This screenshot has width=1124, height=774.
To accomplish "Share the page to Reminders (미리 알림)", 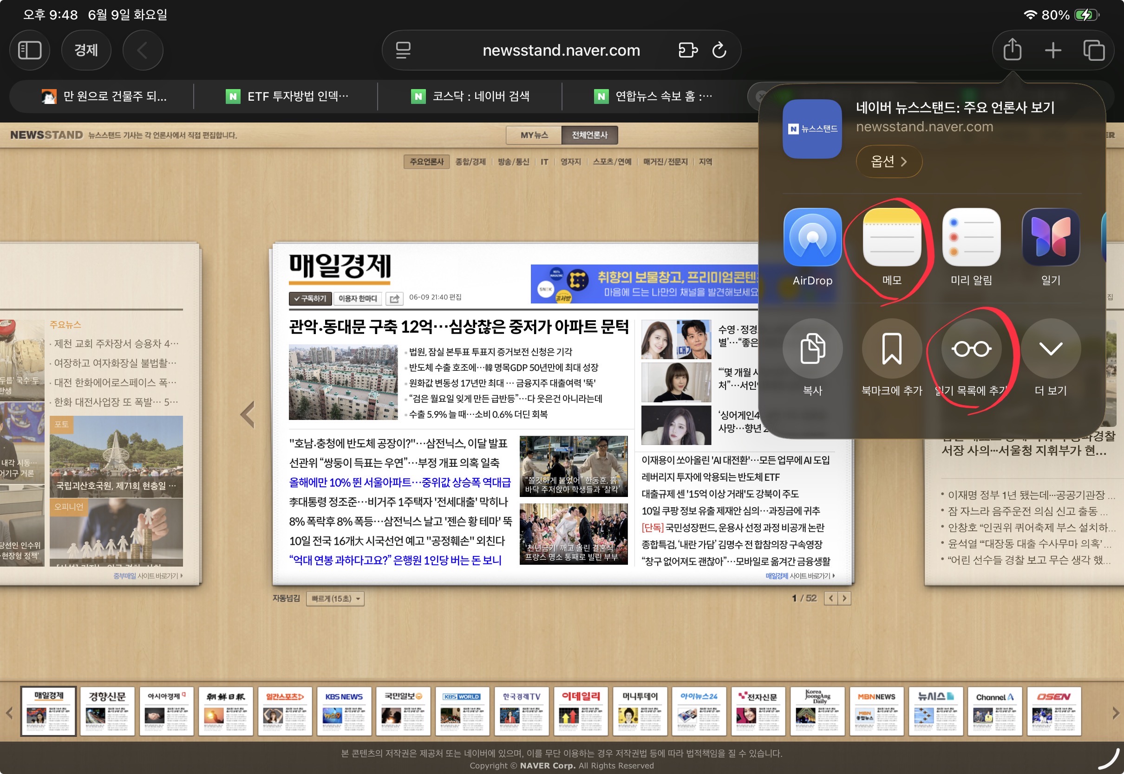I will (972, 247).
